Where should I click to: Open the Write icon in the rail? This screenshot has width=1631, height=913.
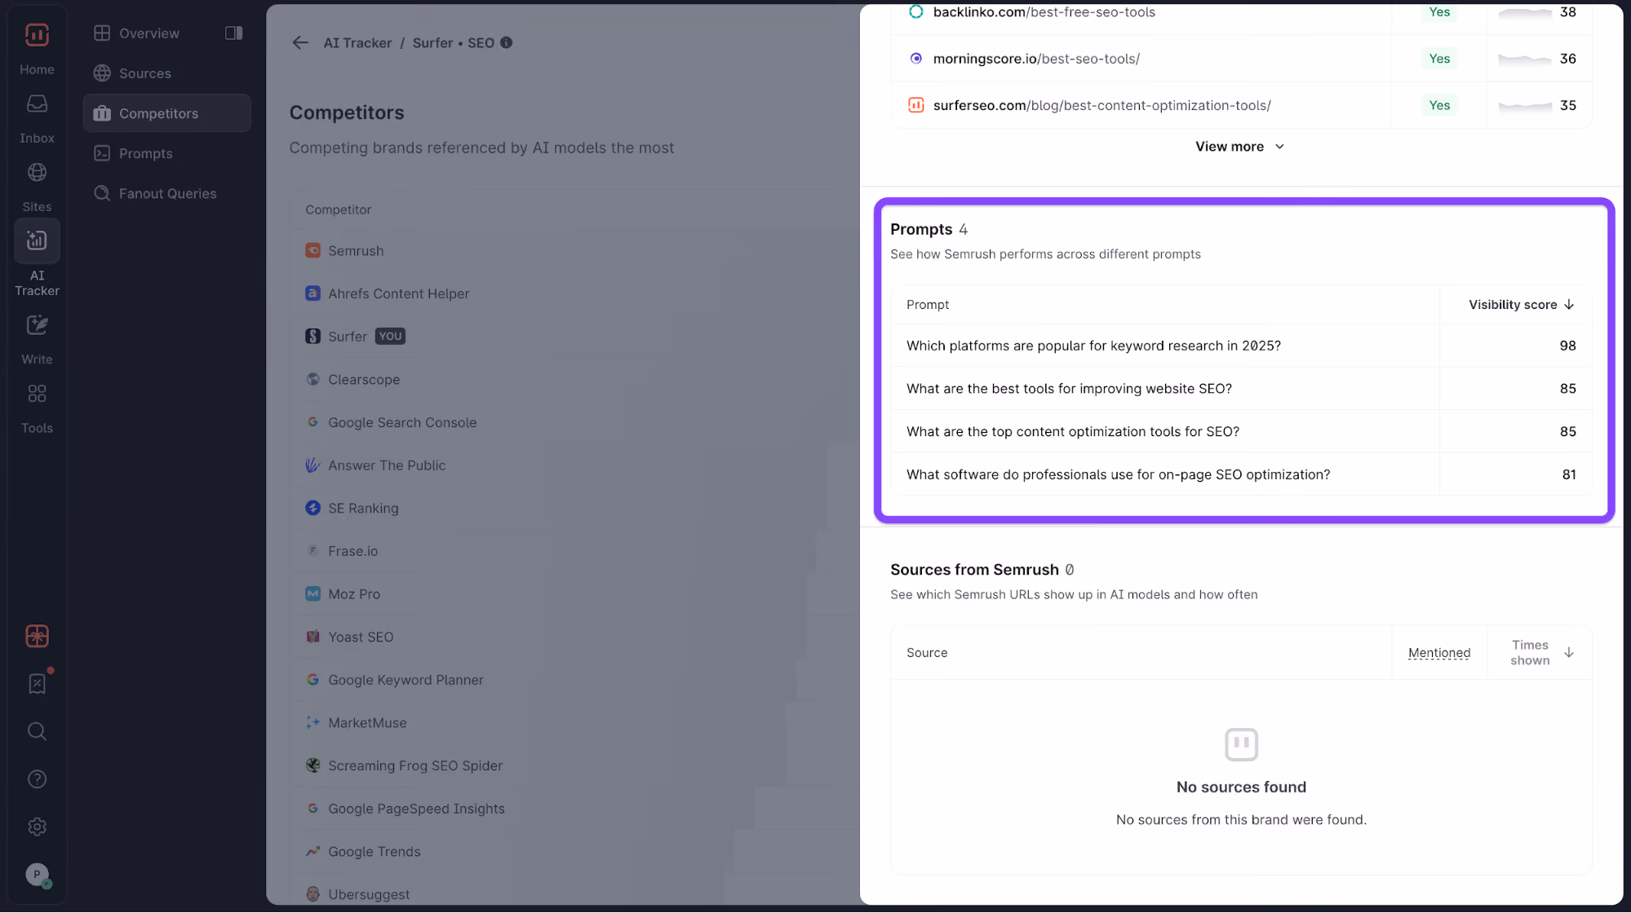point(37,325)
